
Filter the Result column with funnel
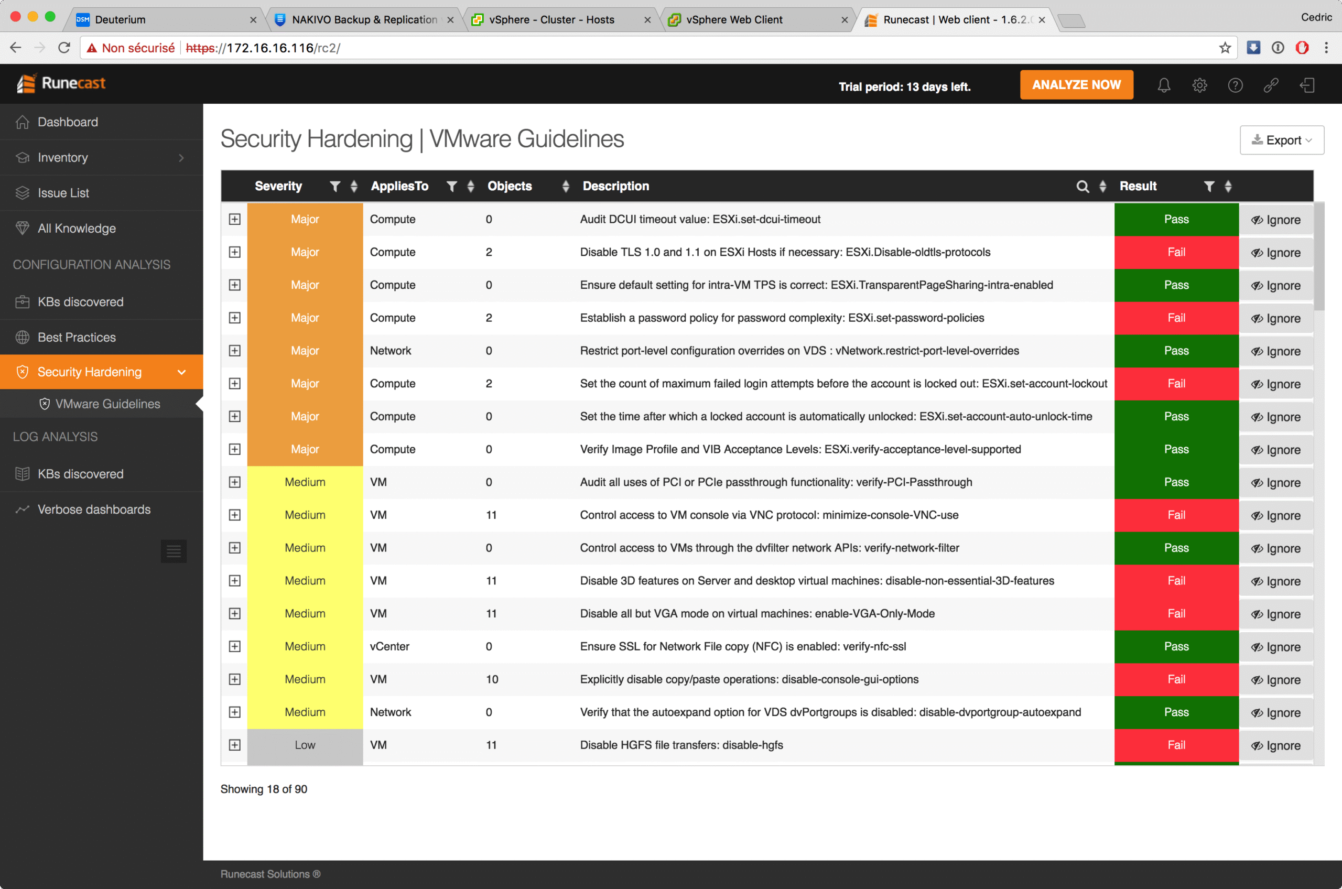click(x=1209, y=187)
